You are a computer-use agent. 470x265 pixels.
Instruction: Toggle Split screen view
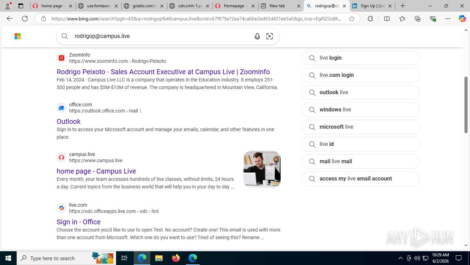tap(387, 19)
